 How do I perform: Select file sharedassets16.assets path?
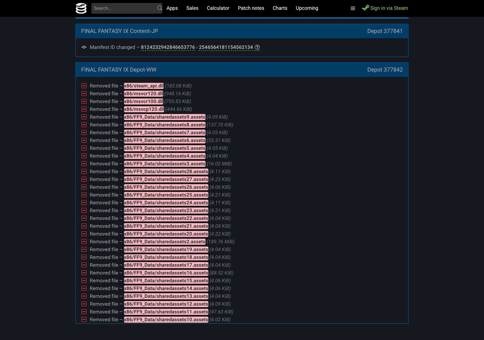pos(166,273)
